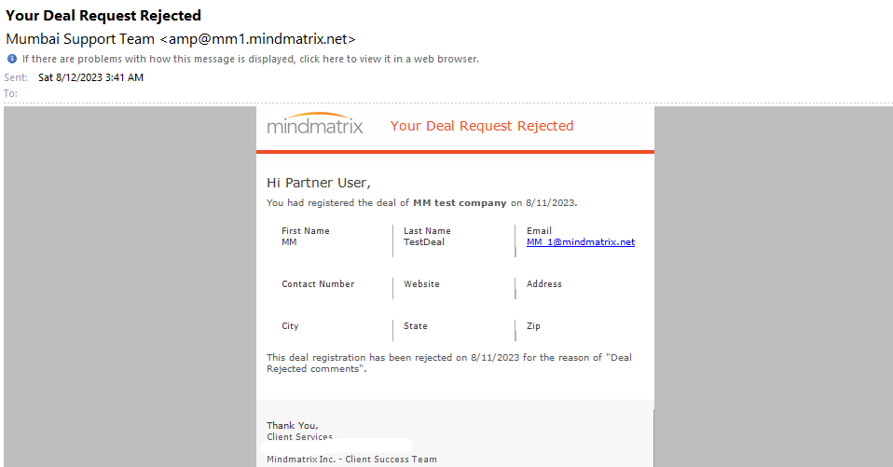Click the view in web browser notice
Screen dimensions: 893x467
pos(251,59)
